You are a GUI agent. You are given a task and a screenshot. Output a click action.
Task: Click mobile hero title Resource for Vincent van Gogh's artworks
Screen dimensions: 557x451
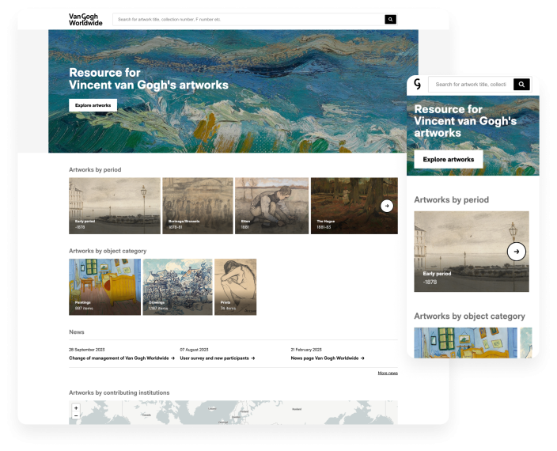[x=465, y=121]
